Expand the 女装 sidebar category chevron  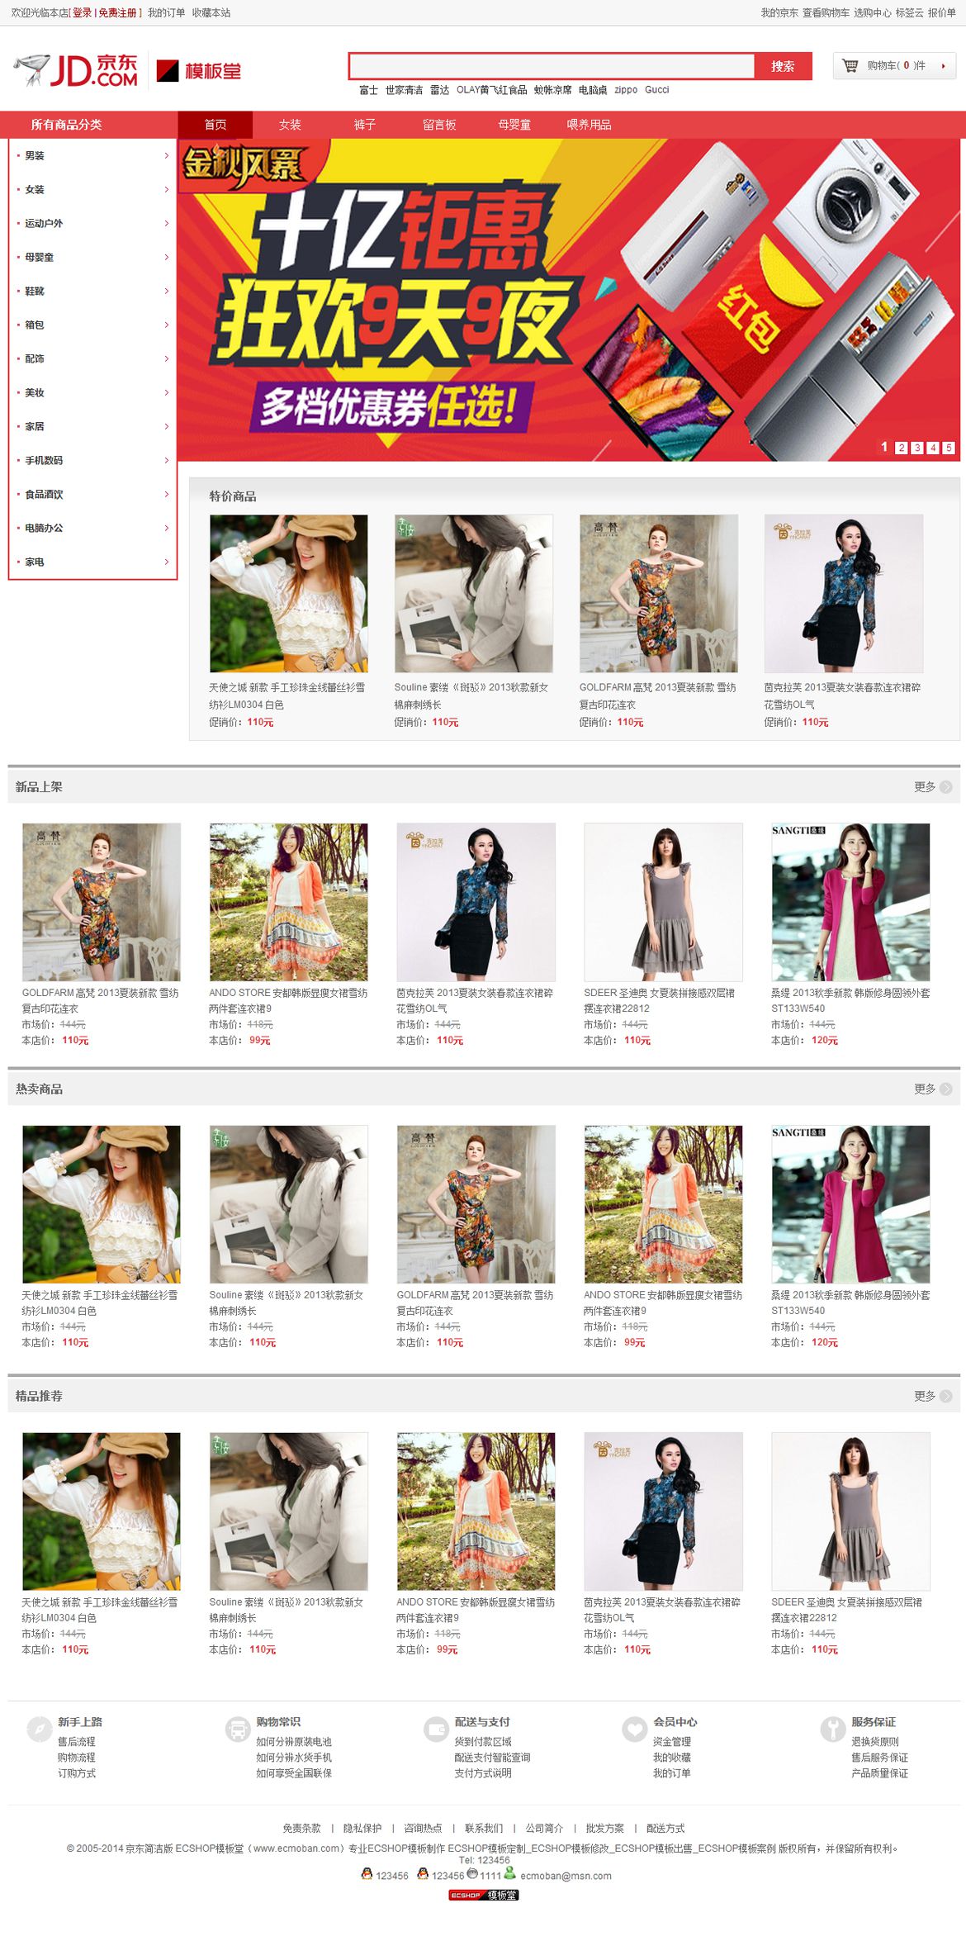point(166,189)
